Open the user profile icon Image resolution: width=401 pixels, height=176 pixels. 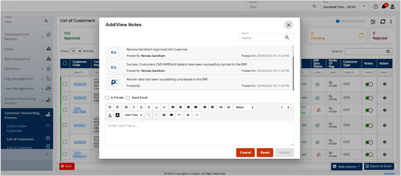tap(392, 6)
